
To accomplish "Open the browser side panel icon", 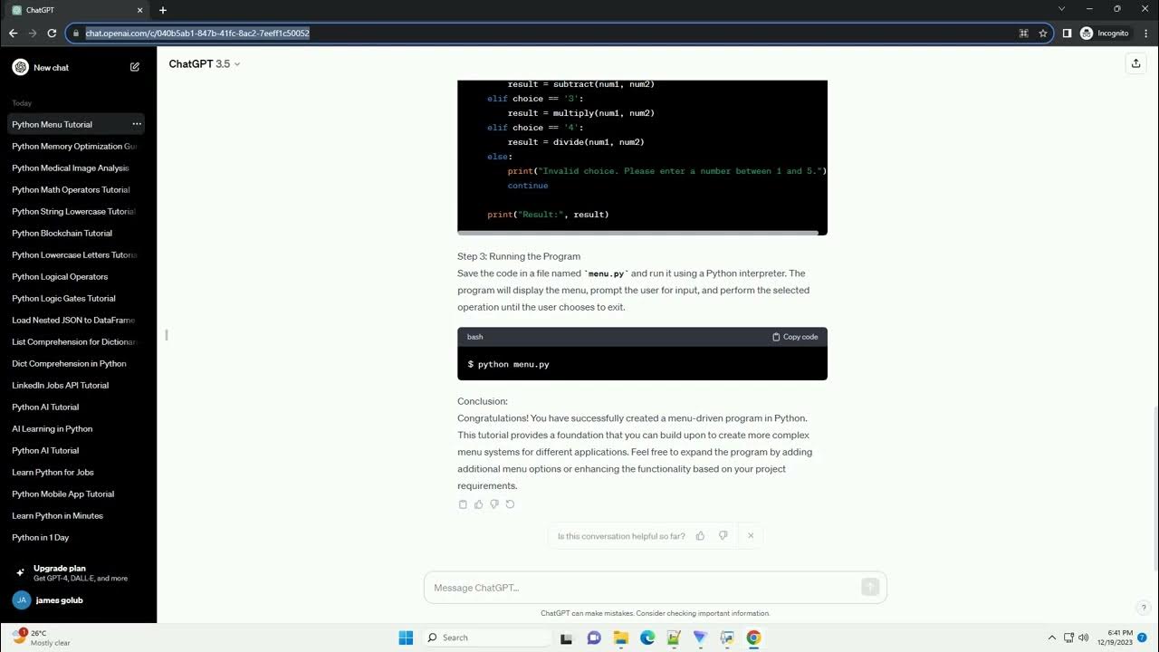I will (1067, 34).
